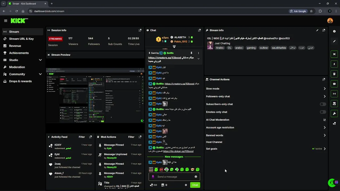Toggle broadcast signal widget in right sidebar
340x191 pixels.
334,94
